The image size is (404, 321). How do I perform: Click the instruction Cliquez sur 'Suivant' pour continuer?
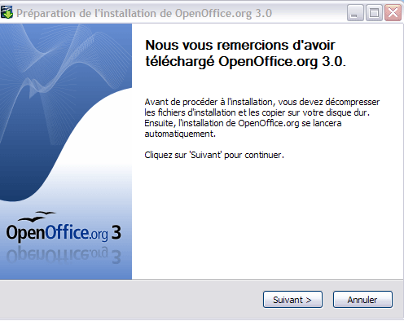pyautogui.click(x=214, y=155)
